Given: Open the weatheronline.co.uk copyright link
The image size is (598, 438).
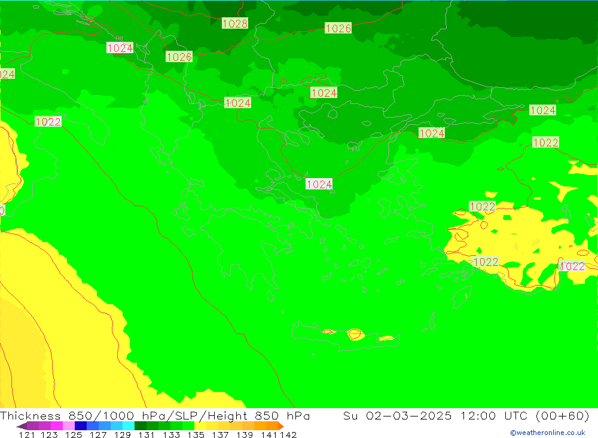Looking at the screenshot, I should [x=548, y=433].
